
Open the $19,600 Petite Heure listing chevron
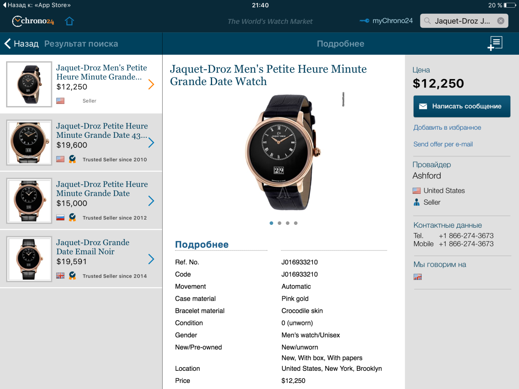151,143
